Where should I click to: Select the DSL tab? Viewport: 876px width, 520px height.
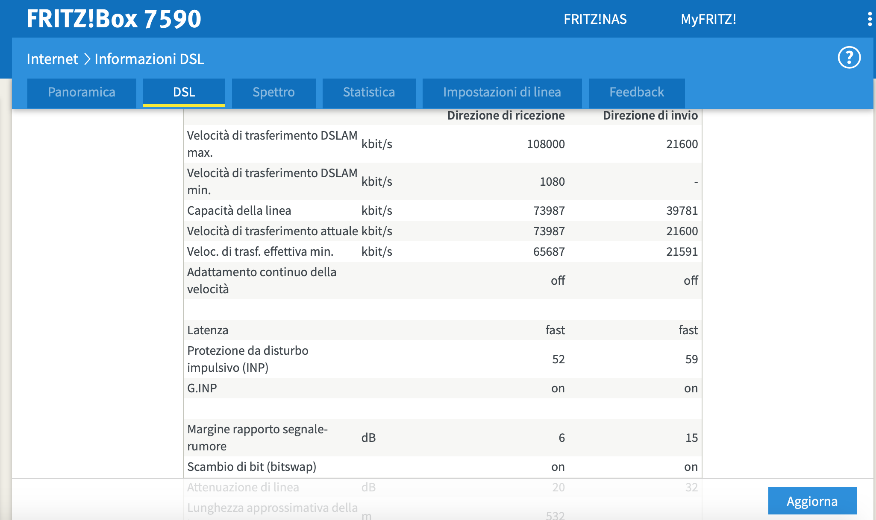tap(184, 92)
